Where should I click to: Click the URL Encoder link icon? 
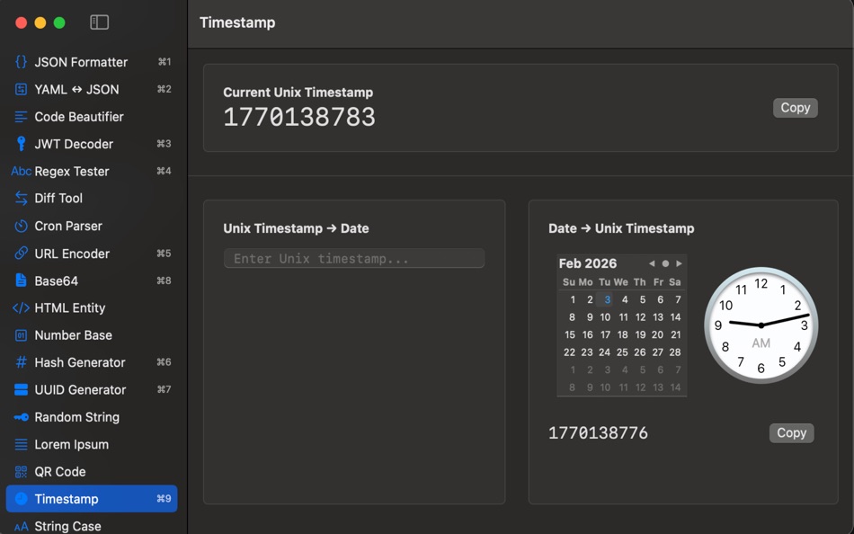(21, 254)
